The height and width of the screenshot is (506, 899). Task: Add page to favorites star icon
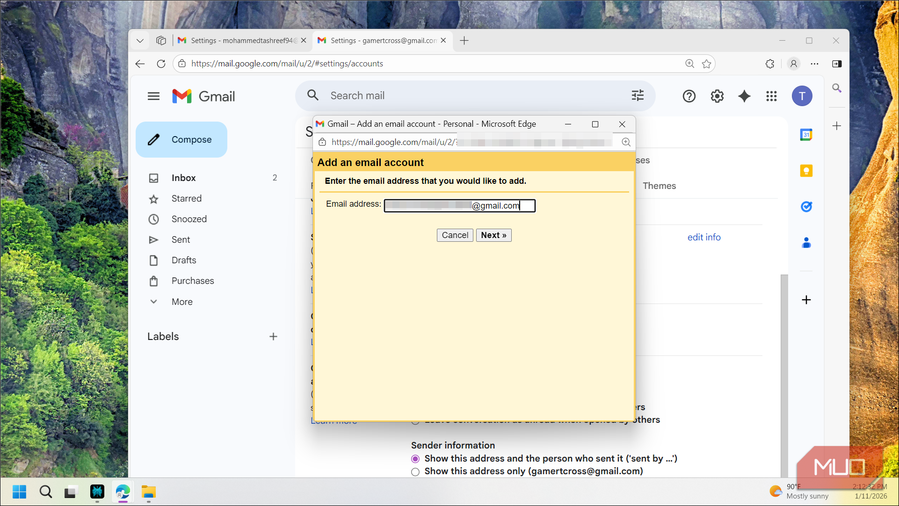706,64
